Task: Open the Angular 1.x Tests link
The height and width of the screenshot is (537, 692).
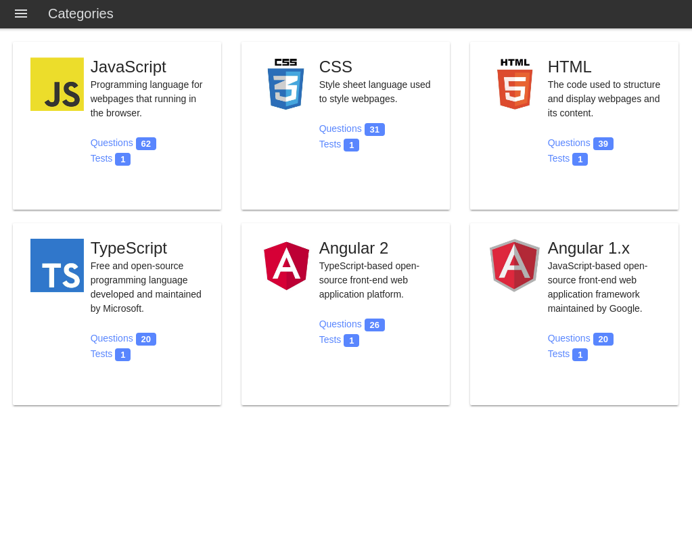Action: coord(559,354)
